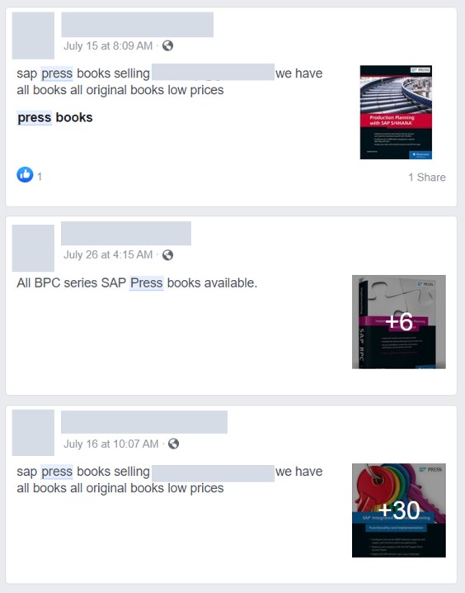Click the public globe icon on July 16 post
This screenshot has height=593, width=465.
click(173, 444)
